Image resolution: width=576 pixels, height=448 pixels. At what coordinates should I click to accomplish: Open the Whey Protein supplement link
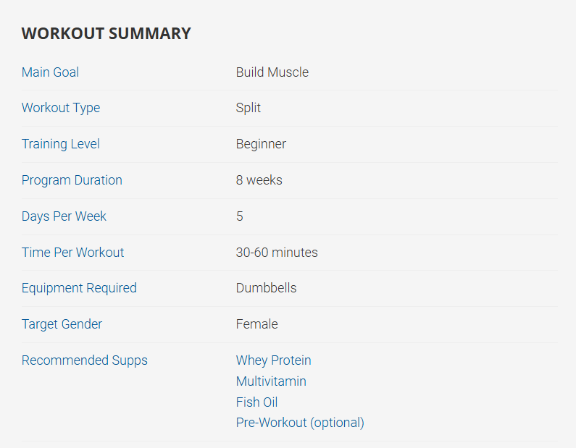point(273,360)
